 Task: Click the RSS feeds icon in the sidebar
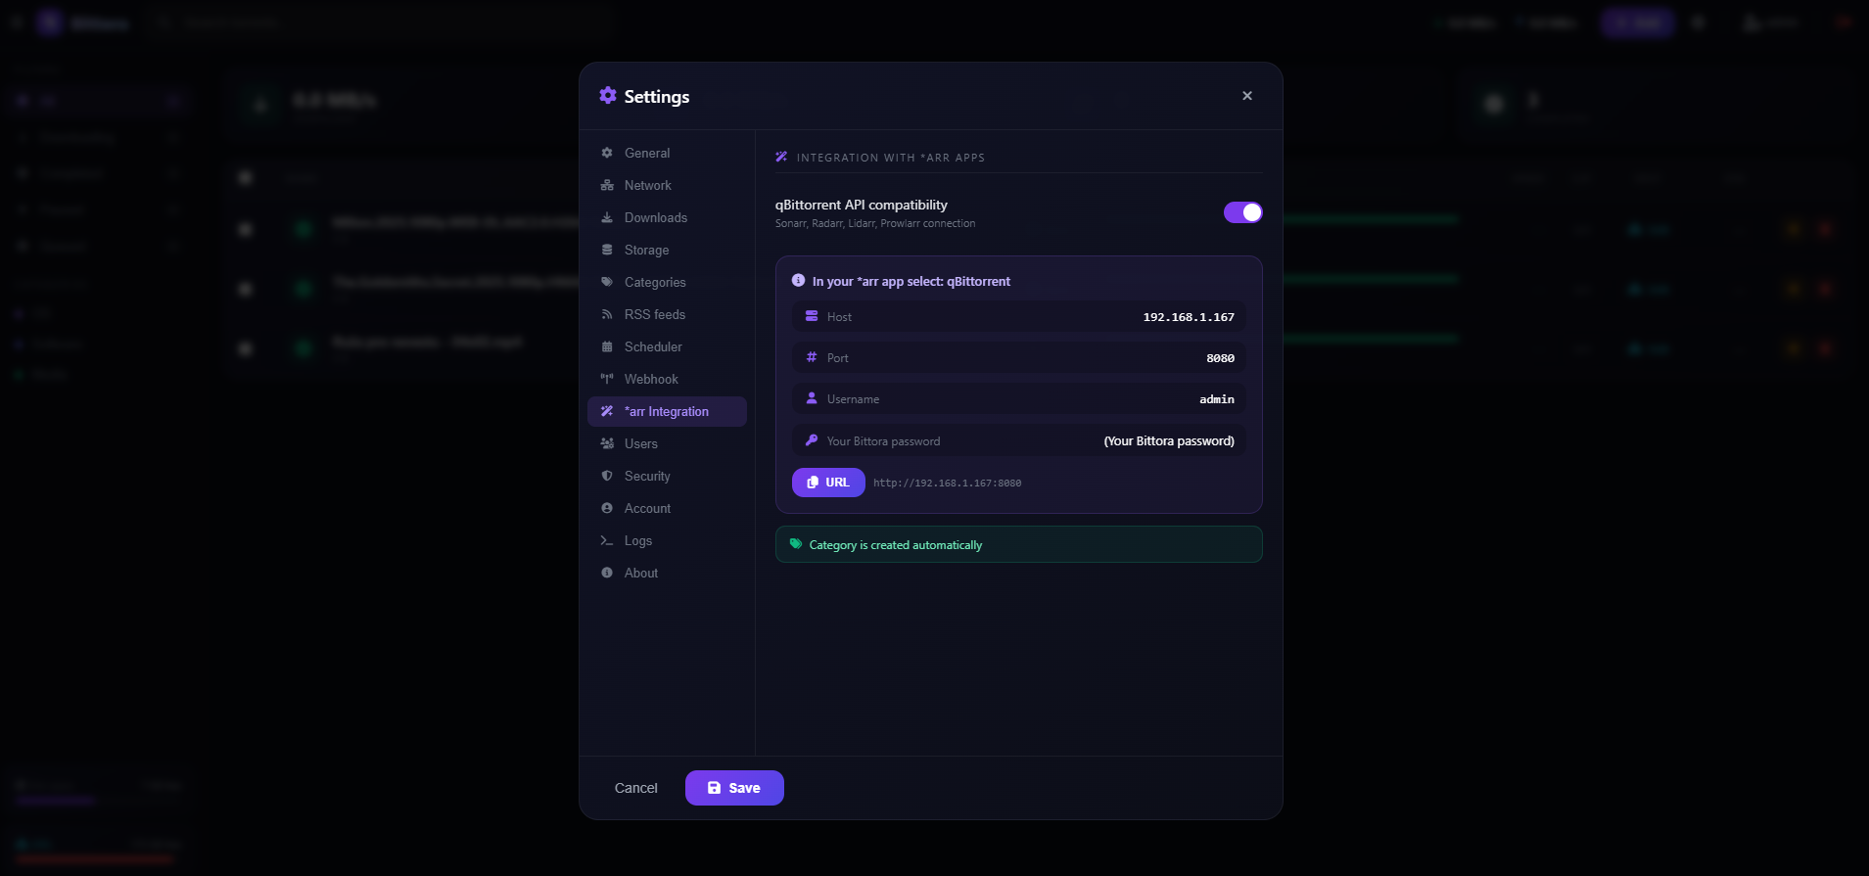coord(608,314)
